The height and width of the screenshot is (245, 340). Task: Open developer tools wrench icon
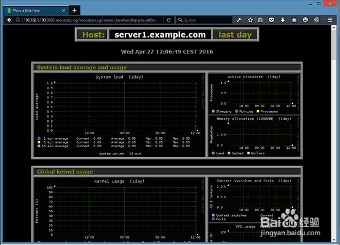(239, 20)
